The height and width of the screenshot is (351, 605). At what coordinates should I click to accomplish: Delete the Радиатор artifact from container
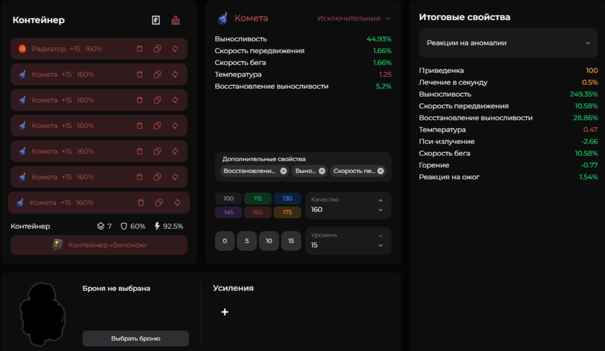[x=139, y=49]
